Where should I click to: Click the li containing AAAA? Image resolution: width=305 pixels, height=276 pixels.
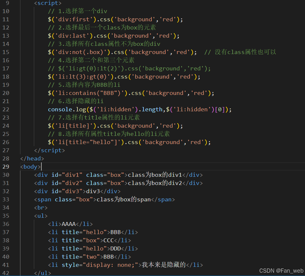(70, 224)
